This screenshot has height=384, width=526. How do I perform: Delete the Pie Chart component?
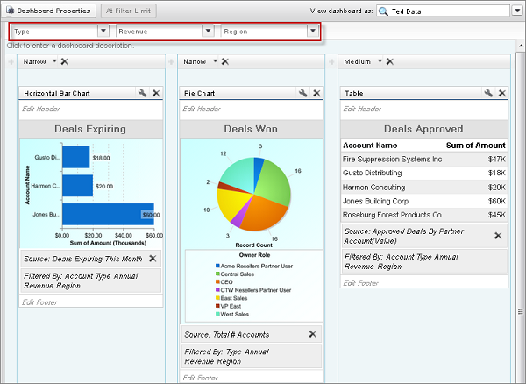(316, 93)
